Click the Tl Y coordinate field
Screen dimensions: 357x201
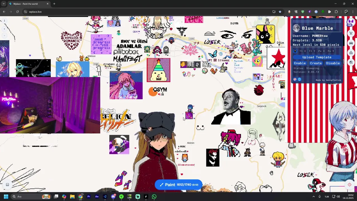[312, 51]
